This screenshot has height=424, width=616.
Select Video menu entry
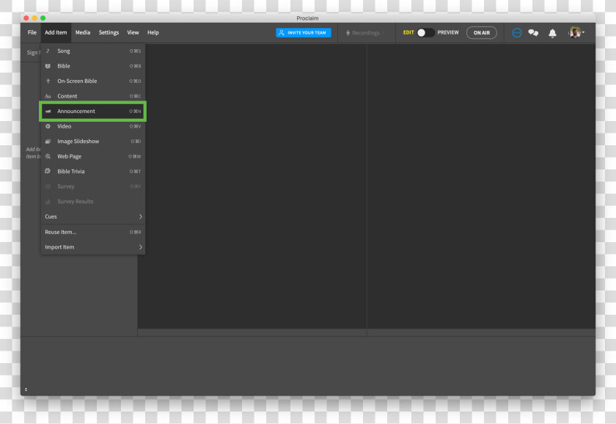[92, 126]
